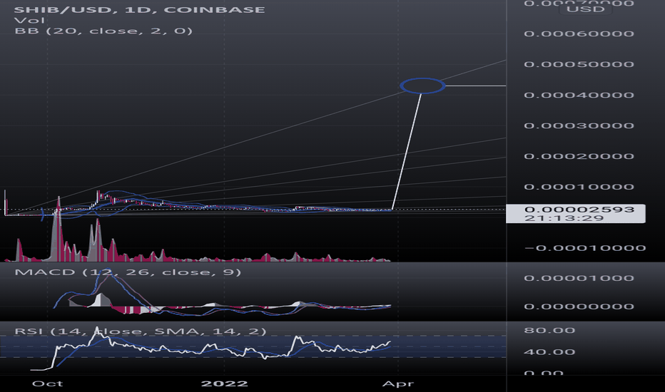The image size is (665, 392).
Task: Click the Oct date label on time axis
Action: click(x=48, y=383)
